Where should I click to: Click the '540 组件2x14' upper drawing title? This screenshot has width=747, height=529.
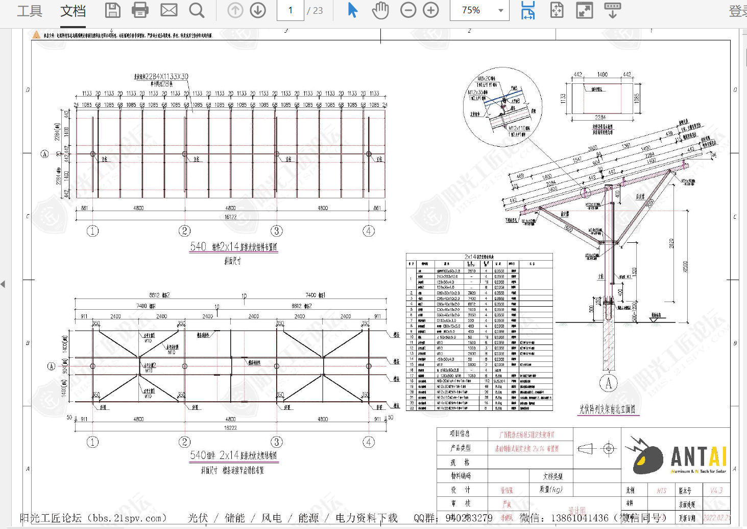point(233,247)
